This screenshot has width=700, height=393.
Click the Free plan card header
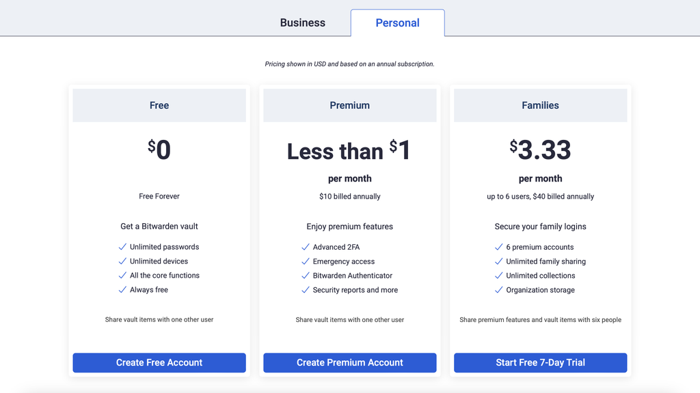[x=159, y=105]
